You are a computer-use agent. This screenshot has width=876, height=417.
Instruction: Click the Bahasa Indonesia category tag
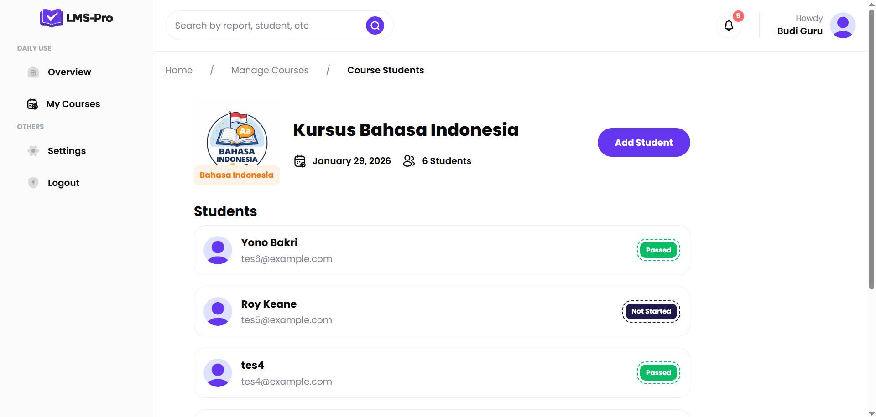(236, 175)
